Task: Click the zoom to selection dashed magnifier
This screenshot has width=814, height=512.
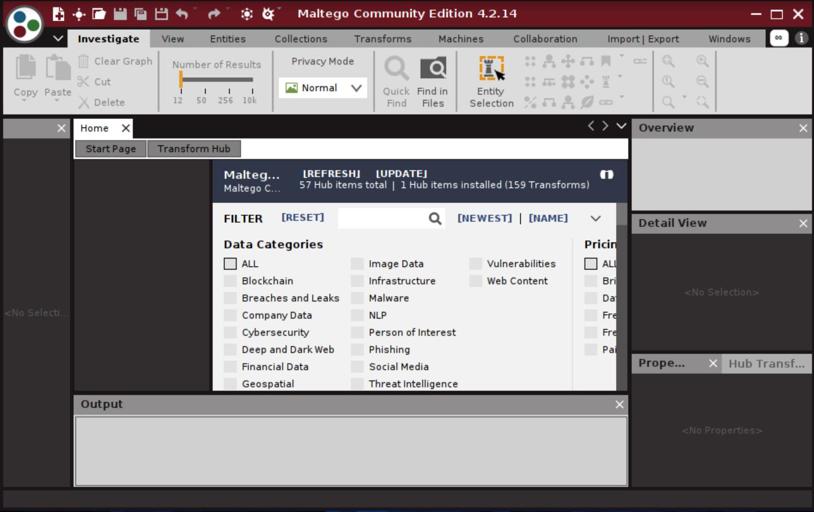Action: point(702,102)
